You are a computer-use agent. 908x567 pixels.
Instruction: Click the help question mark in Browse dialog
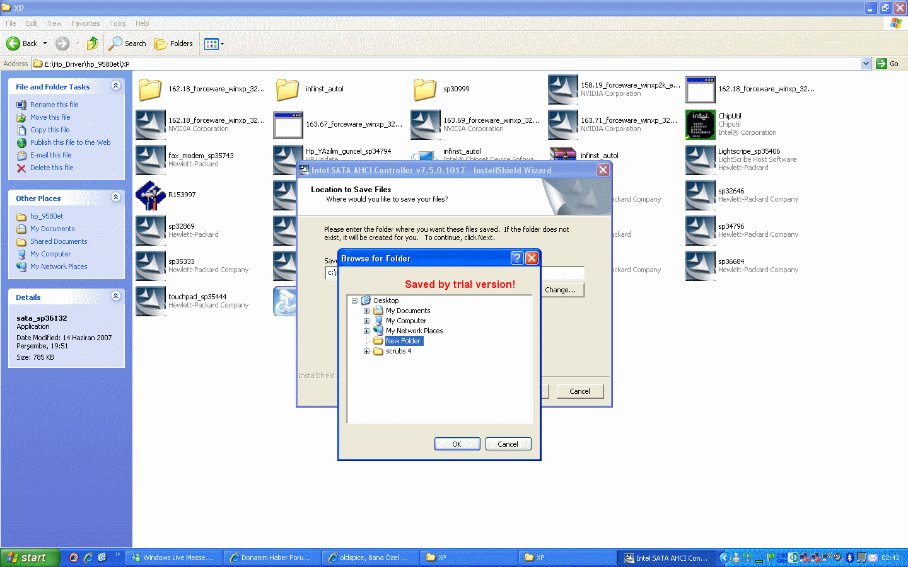tap(517, 258)
